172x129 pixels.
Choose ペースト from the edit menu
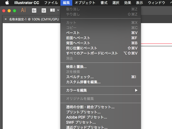point(101,33)
